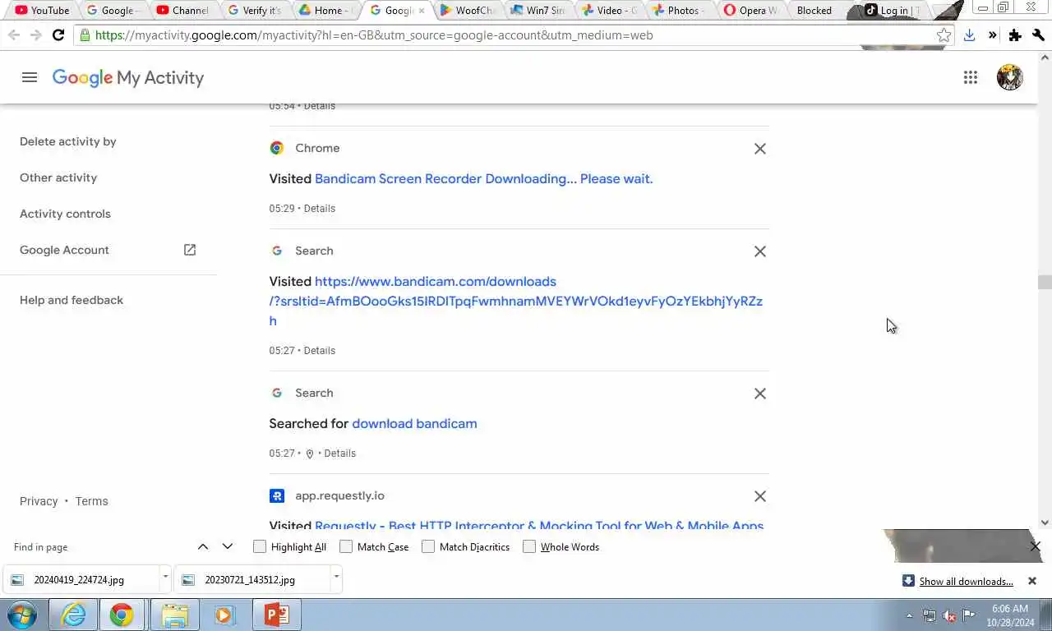This screenshot has width=1052, height=631.
Task: Enable the Highlight All checkbox
Action: click(260, 546)
